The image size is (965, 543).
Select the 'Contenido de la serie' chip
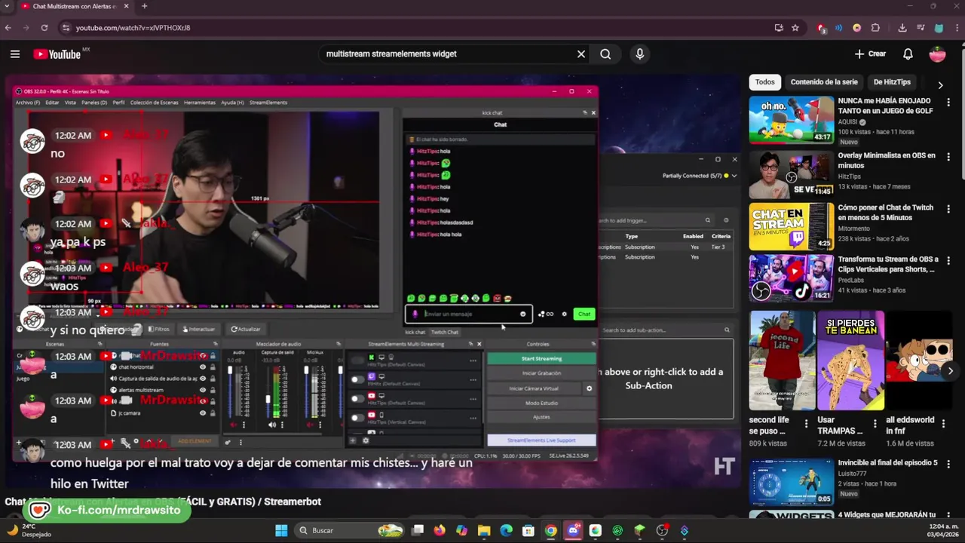[x=824, y=82]
